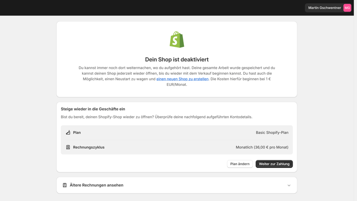Open the link einen neuen Shop zu erstellen
The image size is (357, 201).
[x=183, y=79]
